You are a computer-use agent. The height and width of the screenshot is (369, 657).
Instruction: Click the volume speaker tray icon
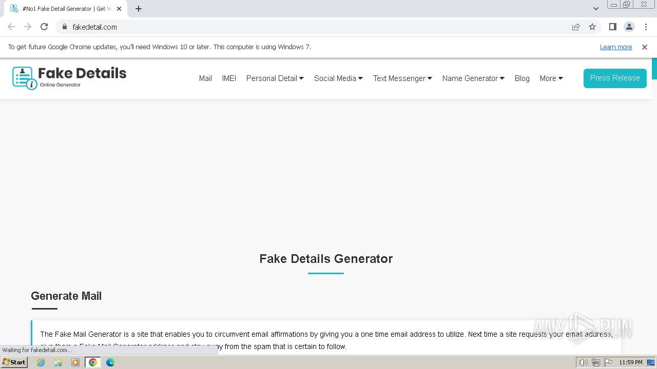coord(583,362)
